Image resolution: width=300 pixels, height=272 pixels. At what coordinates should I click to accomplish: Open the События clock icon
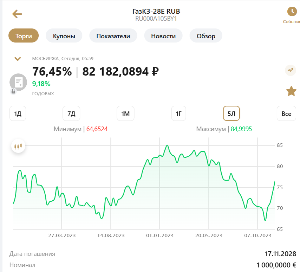292,12
